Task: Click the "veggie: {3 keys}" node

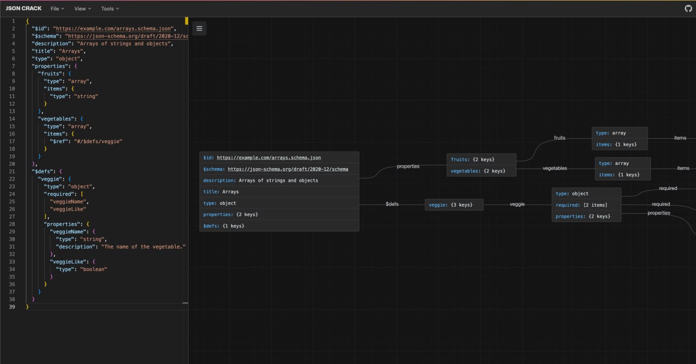Action: [453, 205]
